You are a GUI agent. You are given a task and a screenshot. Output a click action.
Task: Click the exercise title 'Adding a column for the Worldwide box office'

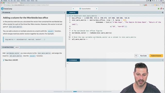pos(26,18)
